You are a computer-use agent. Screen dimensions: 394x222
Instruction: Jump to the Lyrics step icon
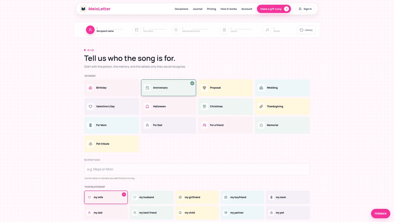(224, 30)
